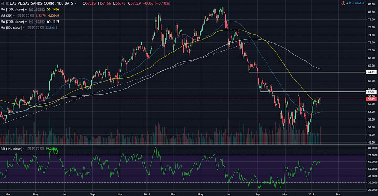Screen dimensions: 378x196
Task: Select the MA (200, close) indicator name
Action: pos(12,21)
